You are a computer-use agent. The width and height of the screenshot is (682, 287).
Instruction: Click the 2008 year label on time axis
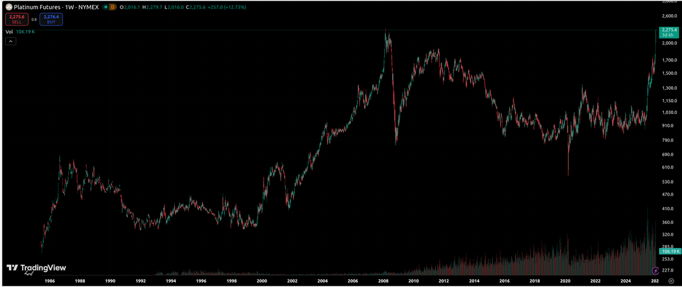tap(383, 281)
